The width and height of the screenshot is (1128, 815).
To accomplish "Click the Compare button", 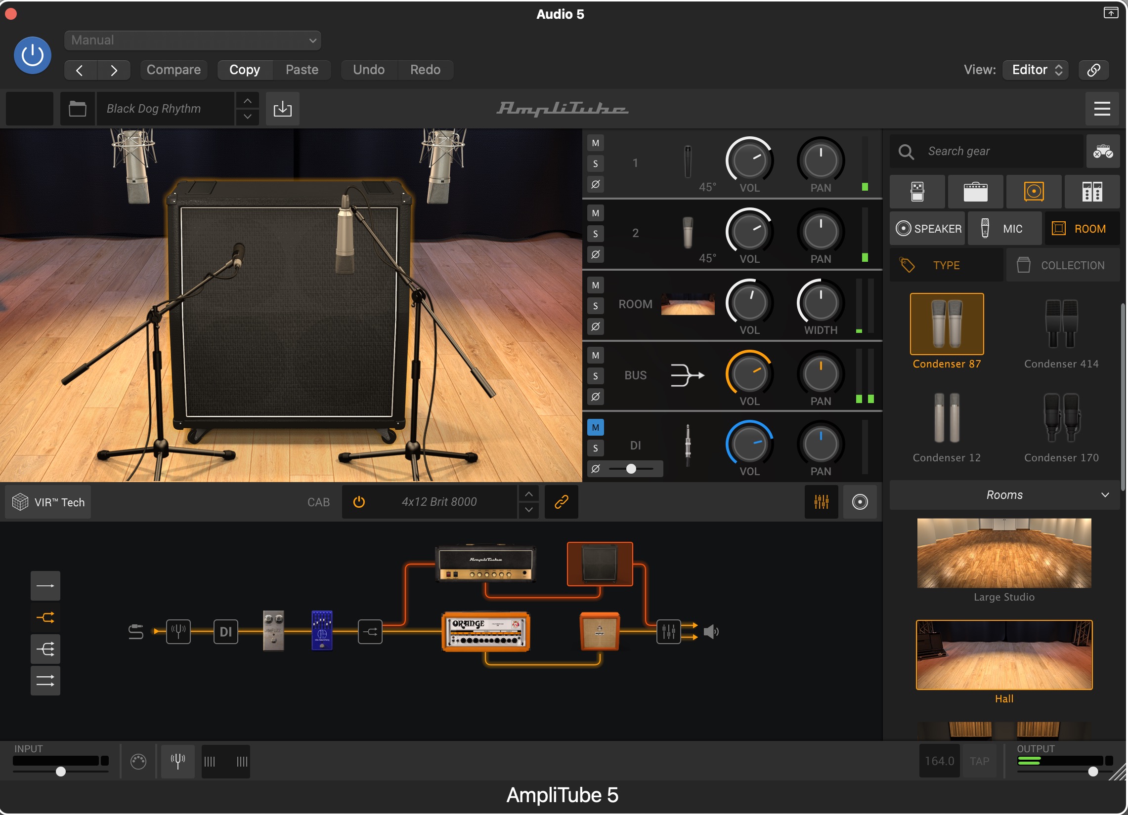I will [174, 70].
